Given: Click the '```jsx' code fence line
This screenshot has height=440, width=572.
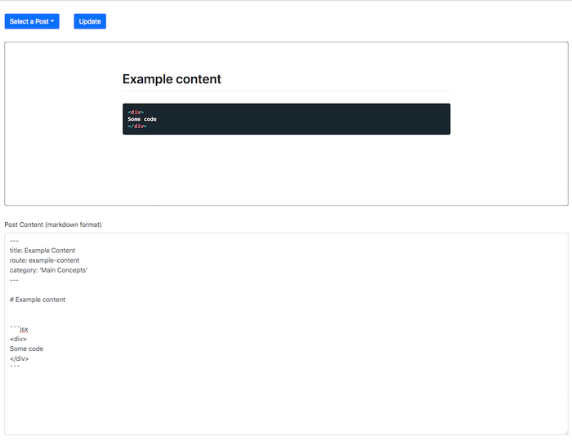Looking at the screenshot, I should (x=19, y=329).
